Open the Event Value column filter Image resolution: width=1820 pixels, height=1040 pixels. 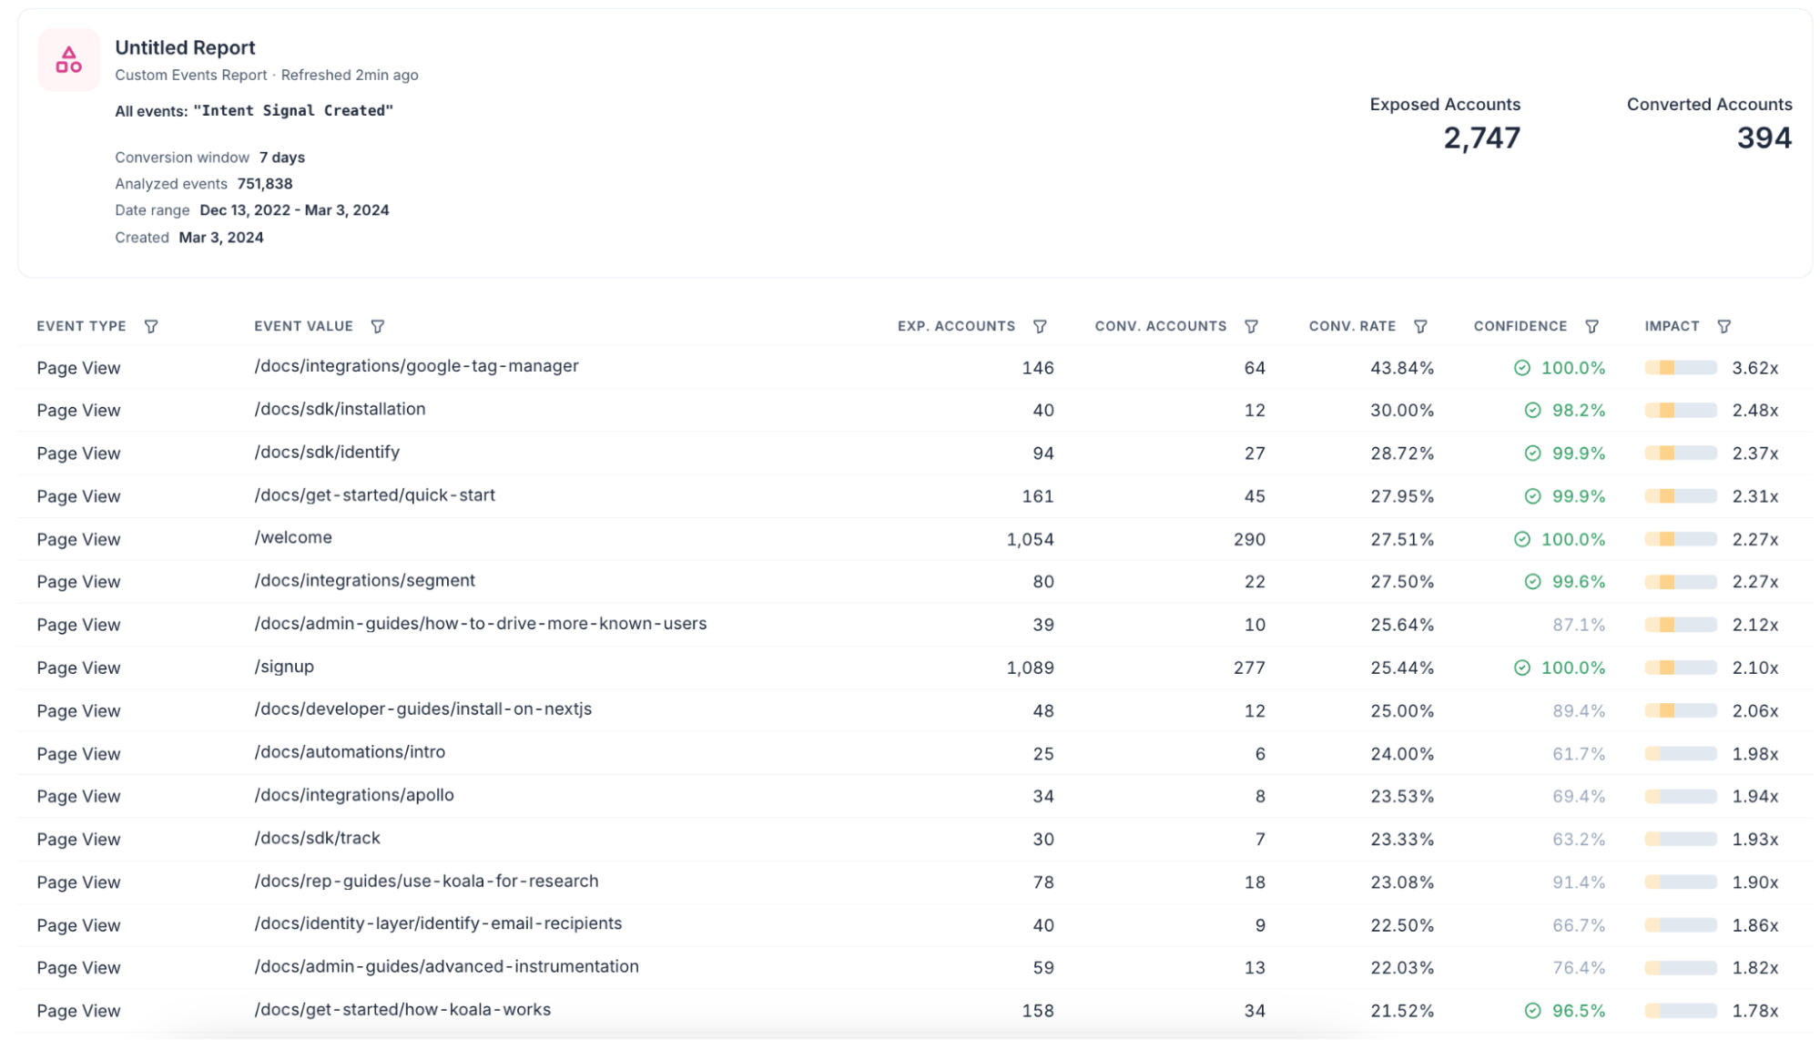377,326
